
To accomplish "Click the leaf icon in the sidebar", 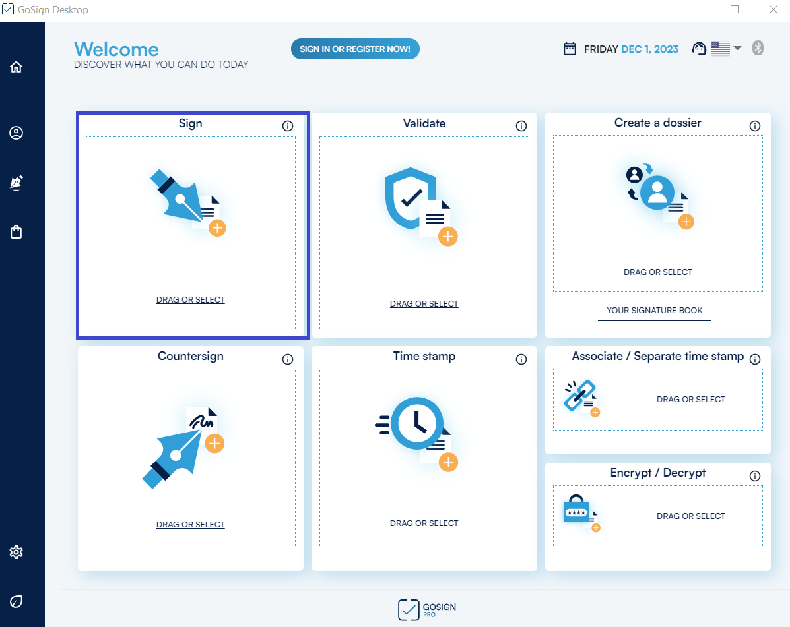I will [x=16, y=601].
